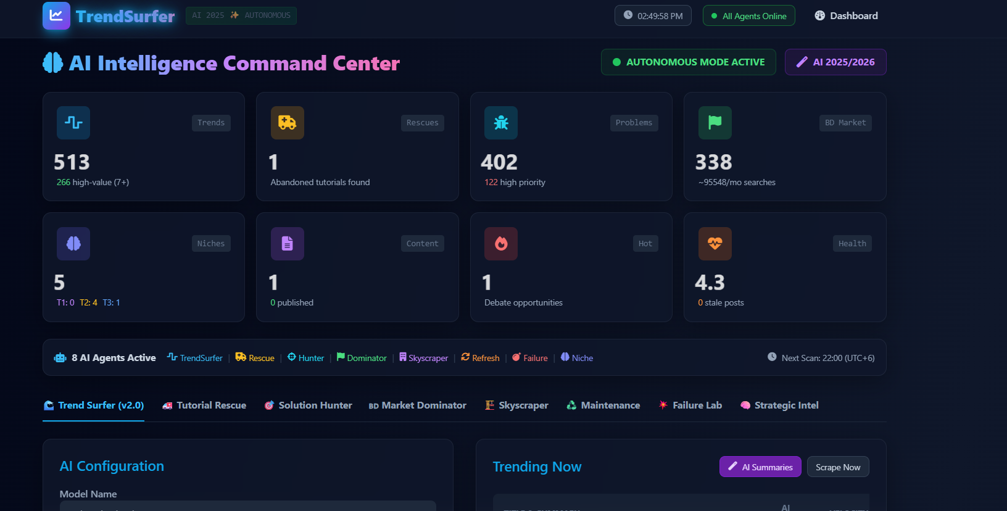Click the Content document icon
This screenshot has height=511, width=1007.
pyautogui.click(x=287, y=243)
